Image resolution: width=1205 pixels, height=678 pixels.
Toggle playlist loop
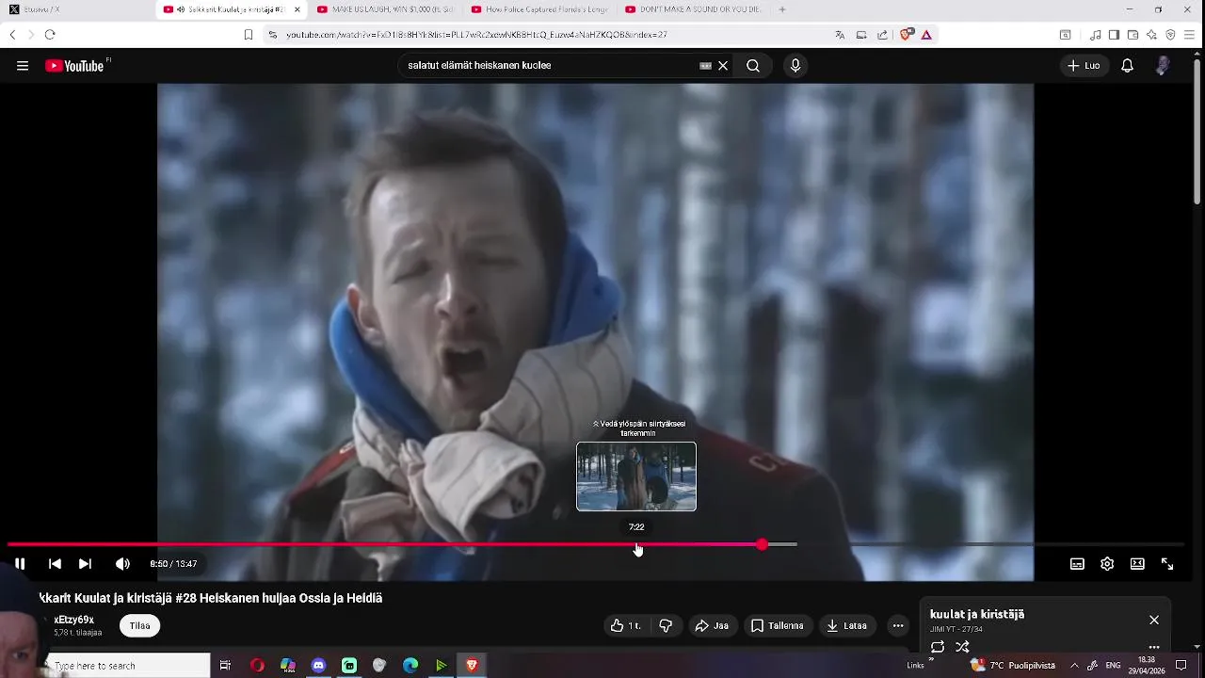(938, 647)
